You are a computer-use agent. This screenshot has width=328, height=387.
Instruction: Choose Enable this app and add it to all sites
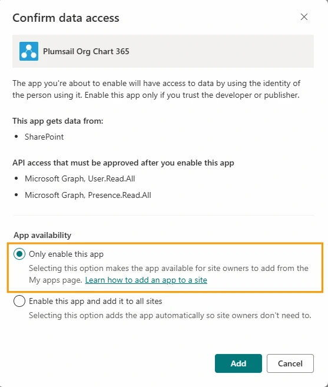click(x=19, y=301)
